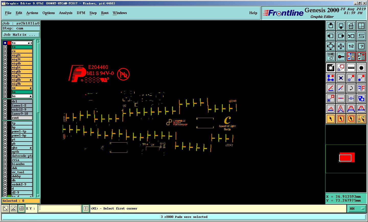Screen dimensions: 368x222
Task: Click the blue connected dots with red icon
Action: (331, 78)
